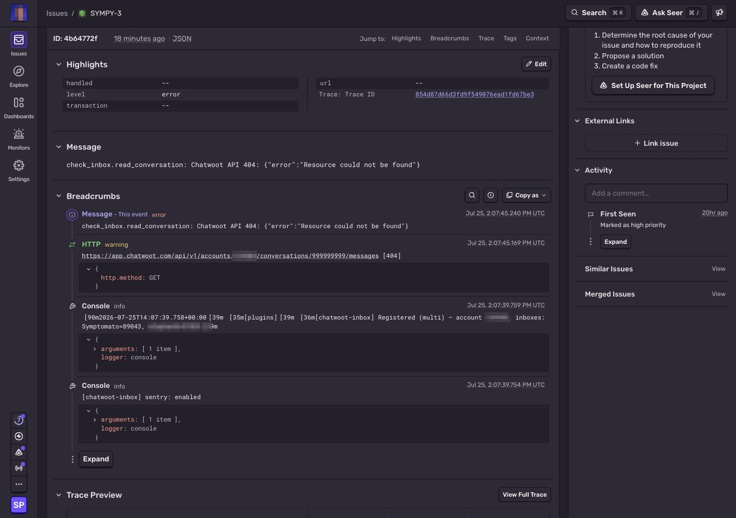Search breadcrumbs with the magnifier icon

click(472, 195)
